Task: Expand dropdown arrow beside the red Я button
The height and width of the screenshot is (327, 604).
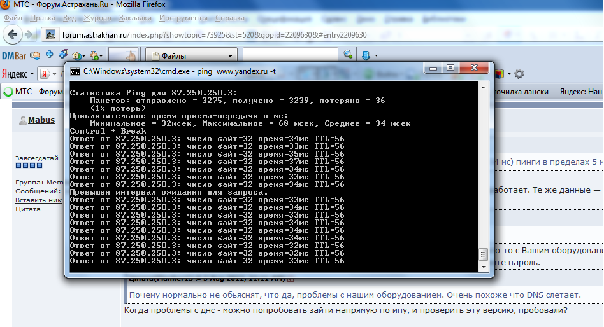Action: pos(54,74)
